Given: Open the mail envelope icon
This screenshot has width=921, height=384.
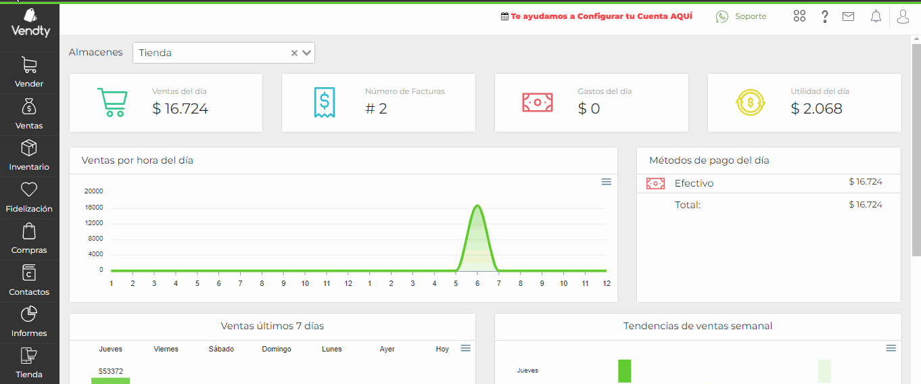Looking at the screenshot, I should tap(848, 17).
